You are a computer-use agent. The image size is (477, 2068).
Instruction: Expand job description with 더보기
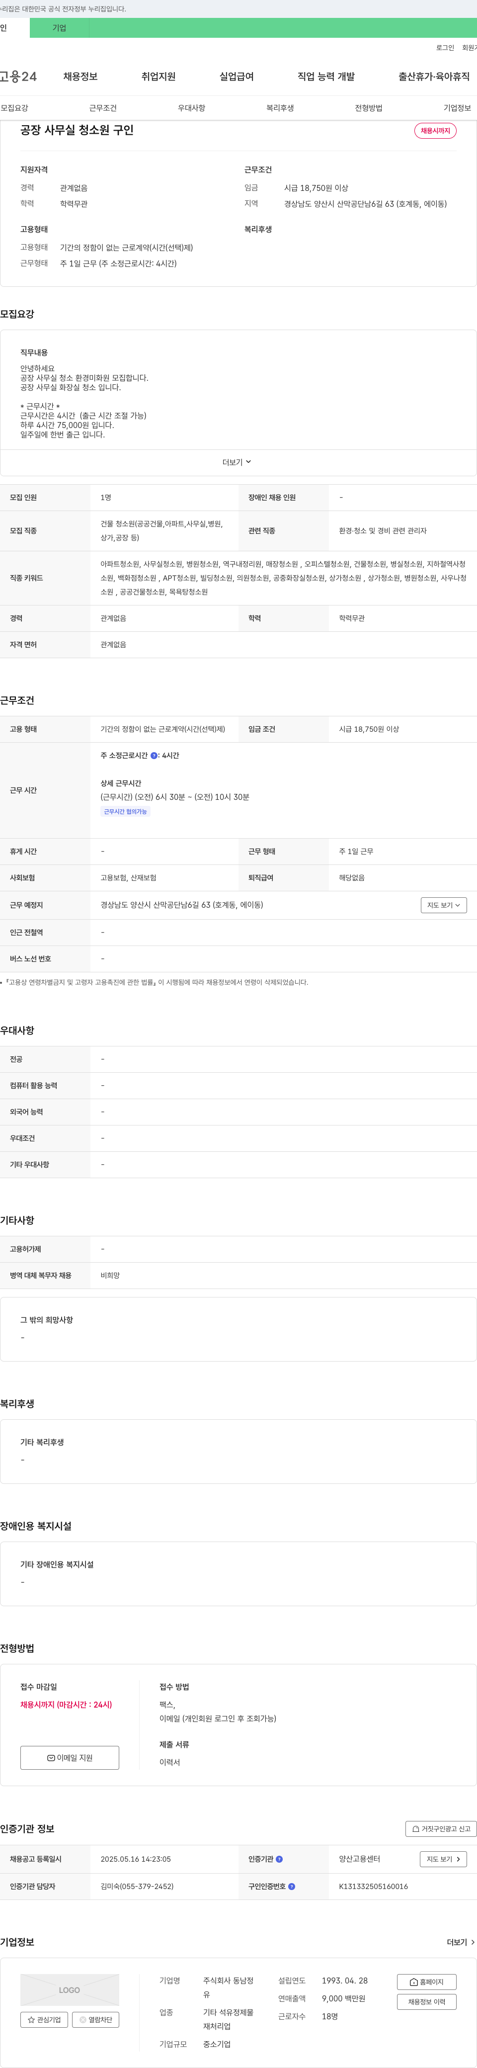238,462
